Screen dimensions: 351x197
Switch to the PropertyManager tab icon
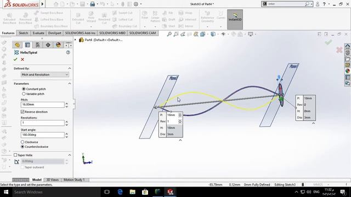tap(27, 45)
